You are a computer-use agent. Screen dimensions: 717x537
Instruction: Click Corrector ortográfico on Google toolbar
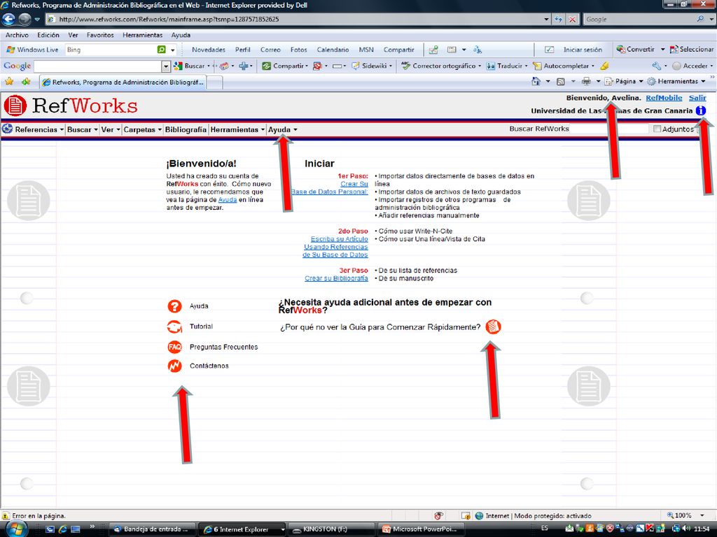[441, 66]
